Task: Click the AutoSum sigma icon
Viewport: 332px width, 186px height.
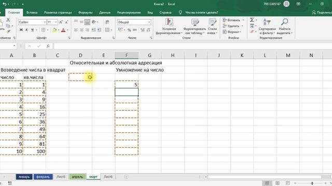Action: pos(252,20)
